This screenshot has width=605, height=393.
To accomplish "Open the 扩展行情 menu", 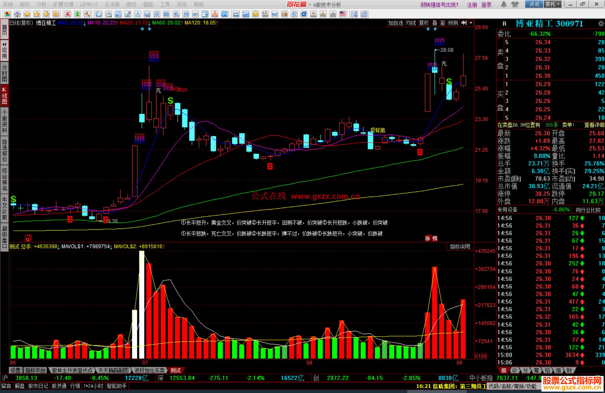I will [63, 4].
